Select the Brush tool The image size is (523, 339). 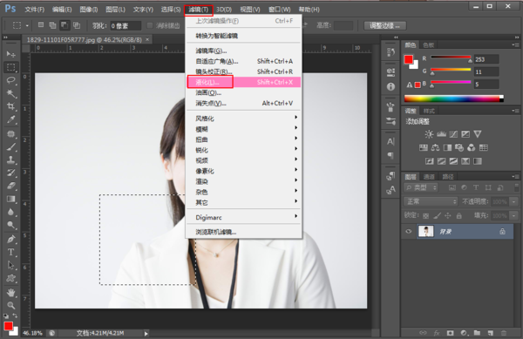click(x=10, y=146)
